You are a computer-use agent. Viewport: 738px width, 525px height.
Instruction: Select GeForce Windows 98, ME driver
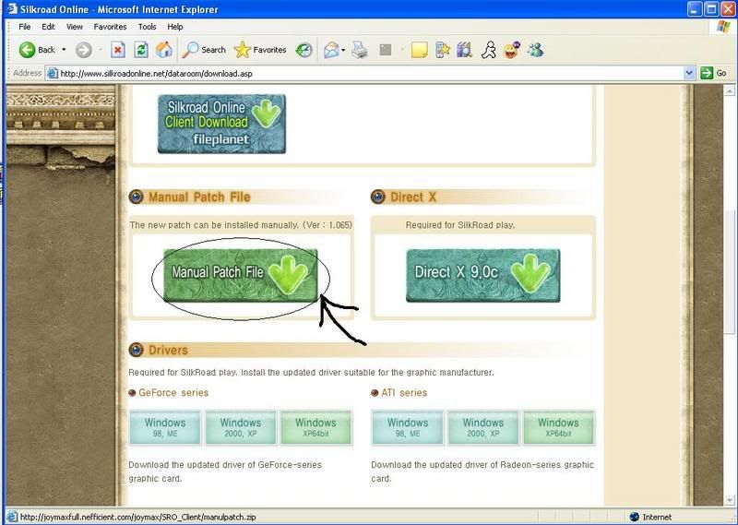(165, 427)
